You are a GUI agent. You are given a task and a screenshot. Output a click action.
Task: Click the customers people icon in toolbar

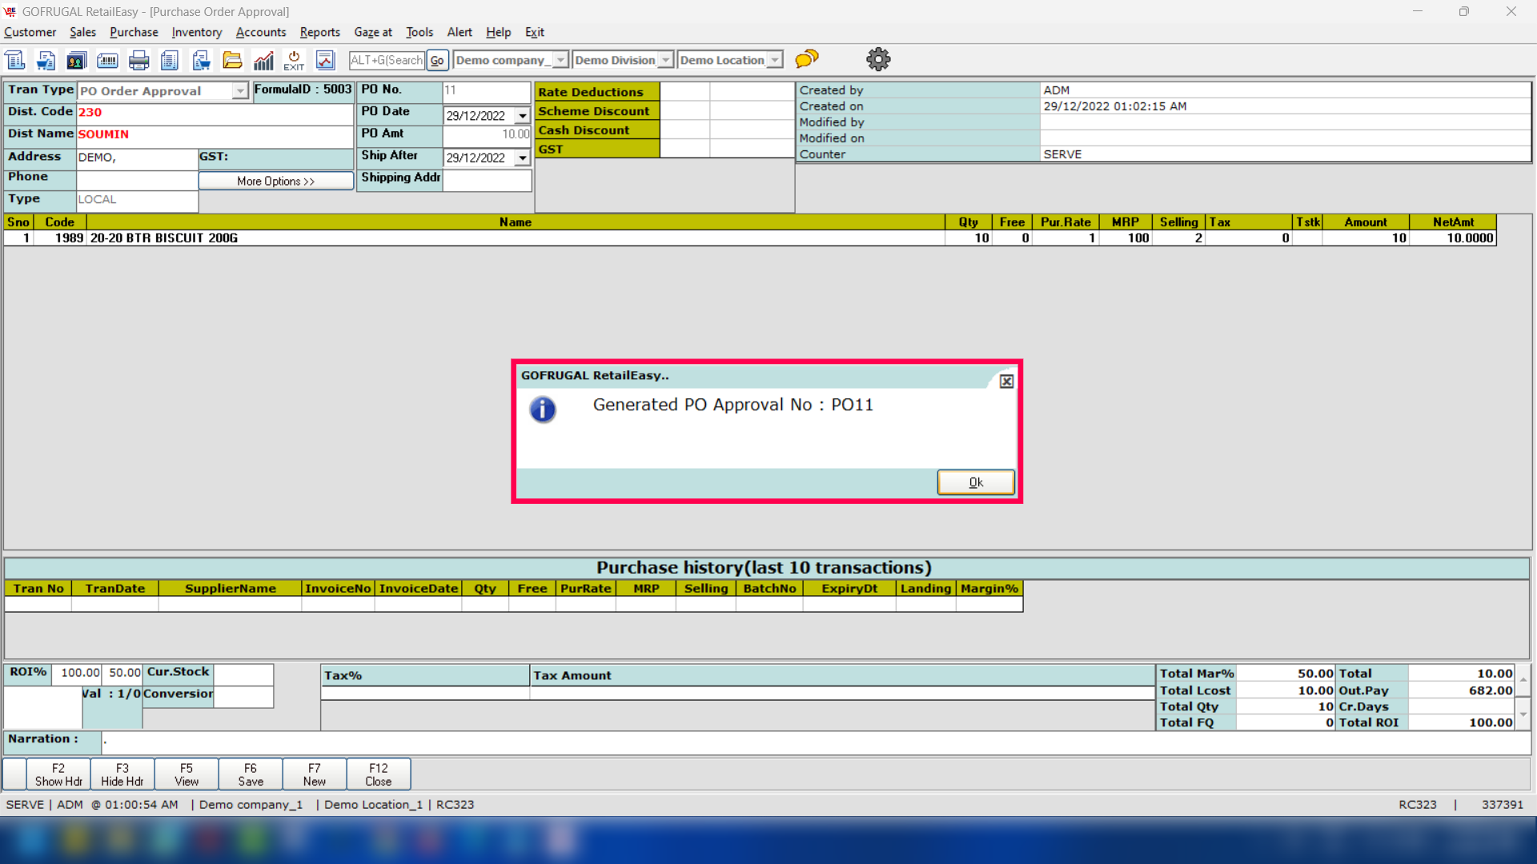click(x=76, y=60)
